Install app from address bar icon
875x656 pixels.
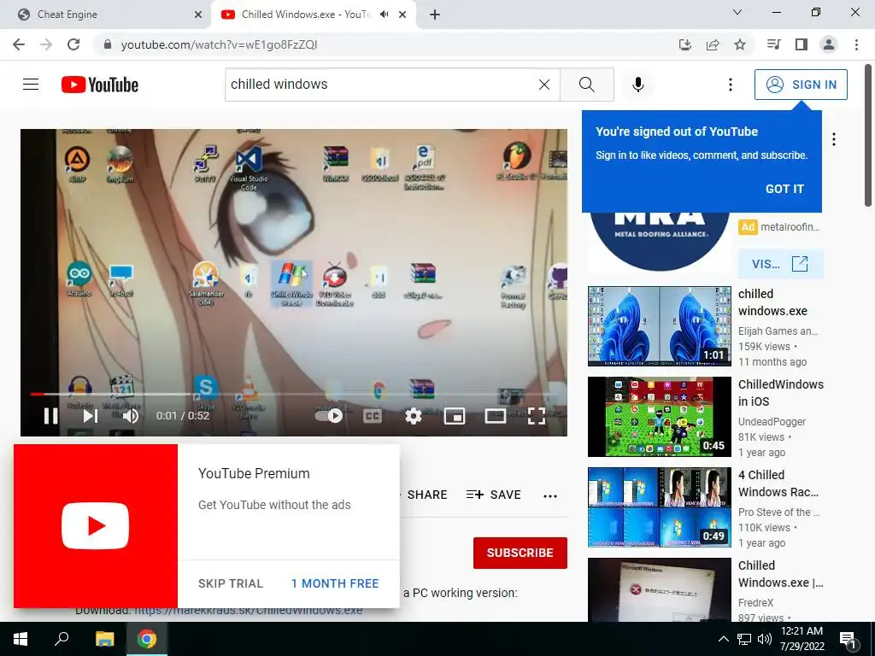pos(684,44)
